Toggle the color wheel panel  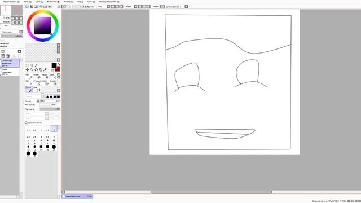tap(27, 7)
